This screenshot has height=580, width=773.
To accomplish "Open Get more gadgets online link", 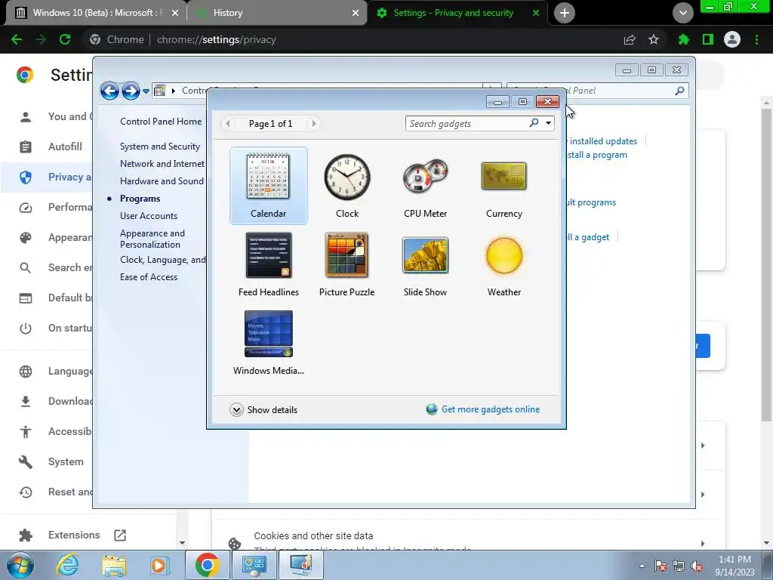I will point(483,409).
